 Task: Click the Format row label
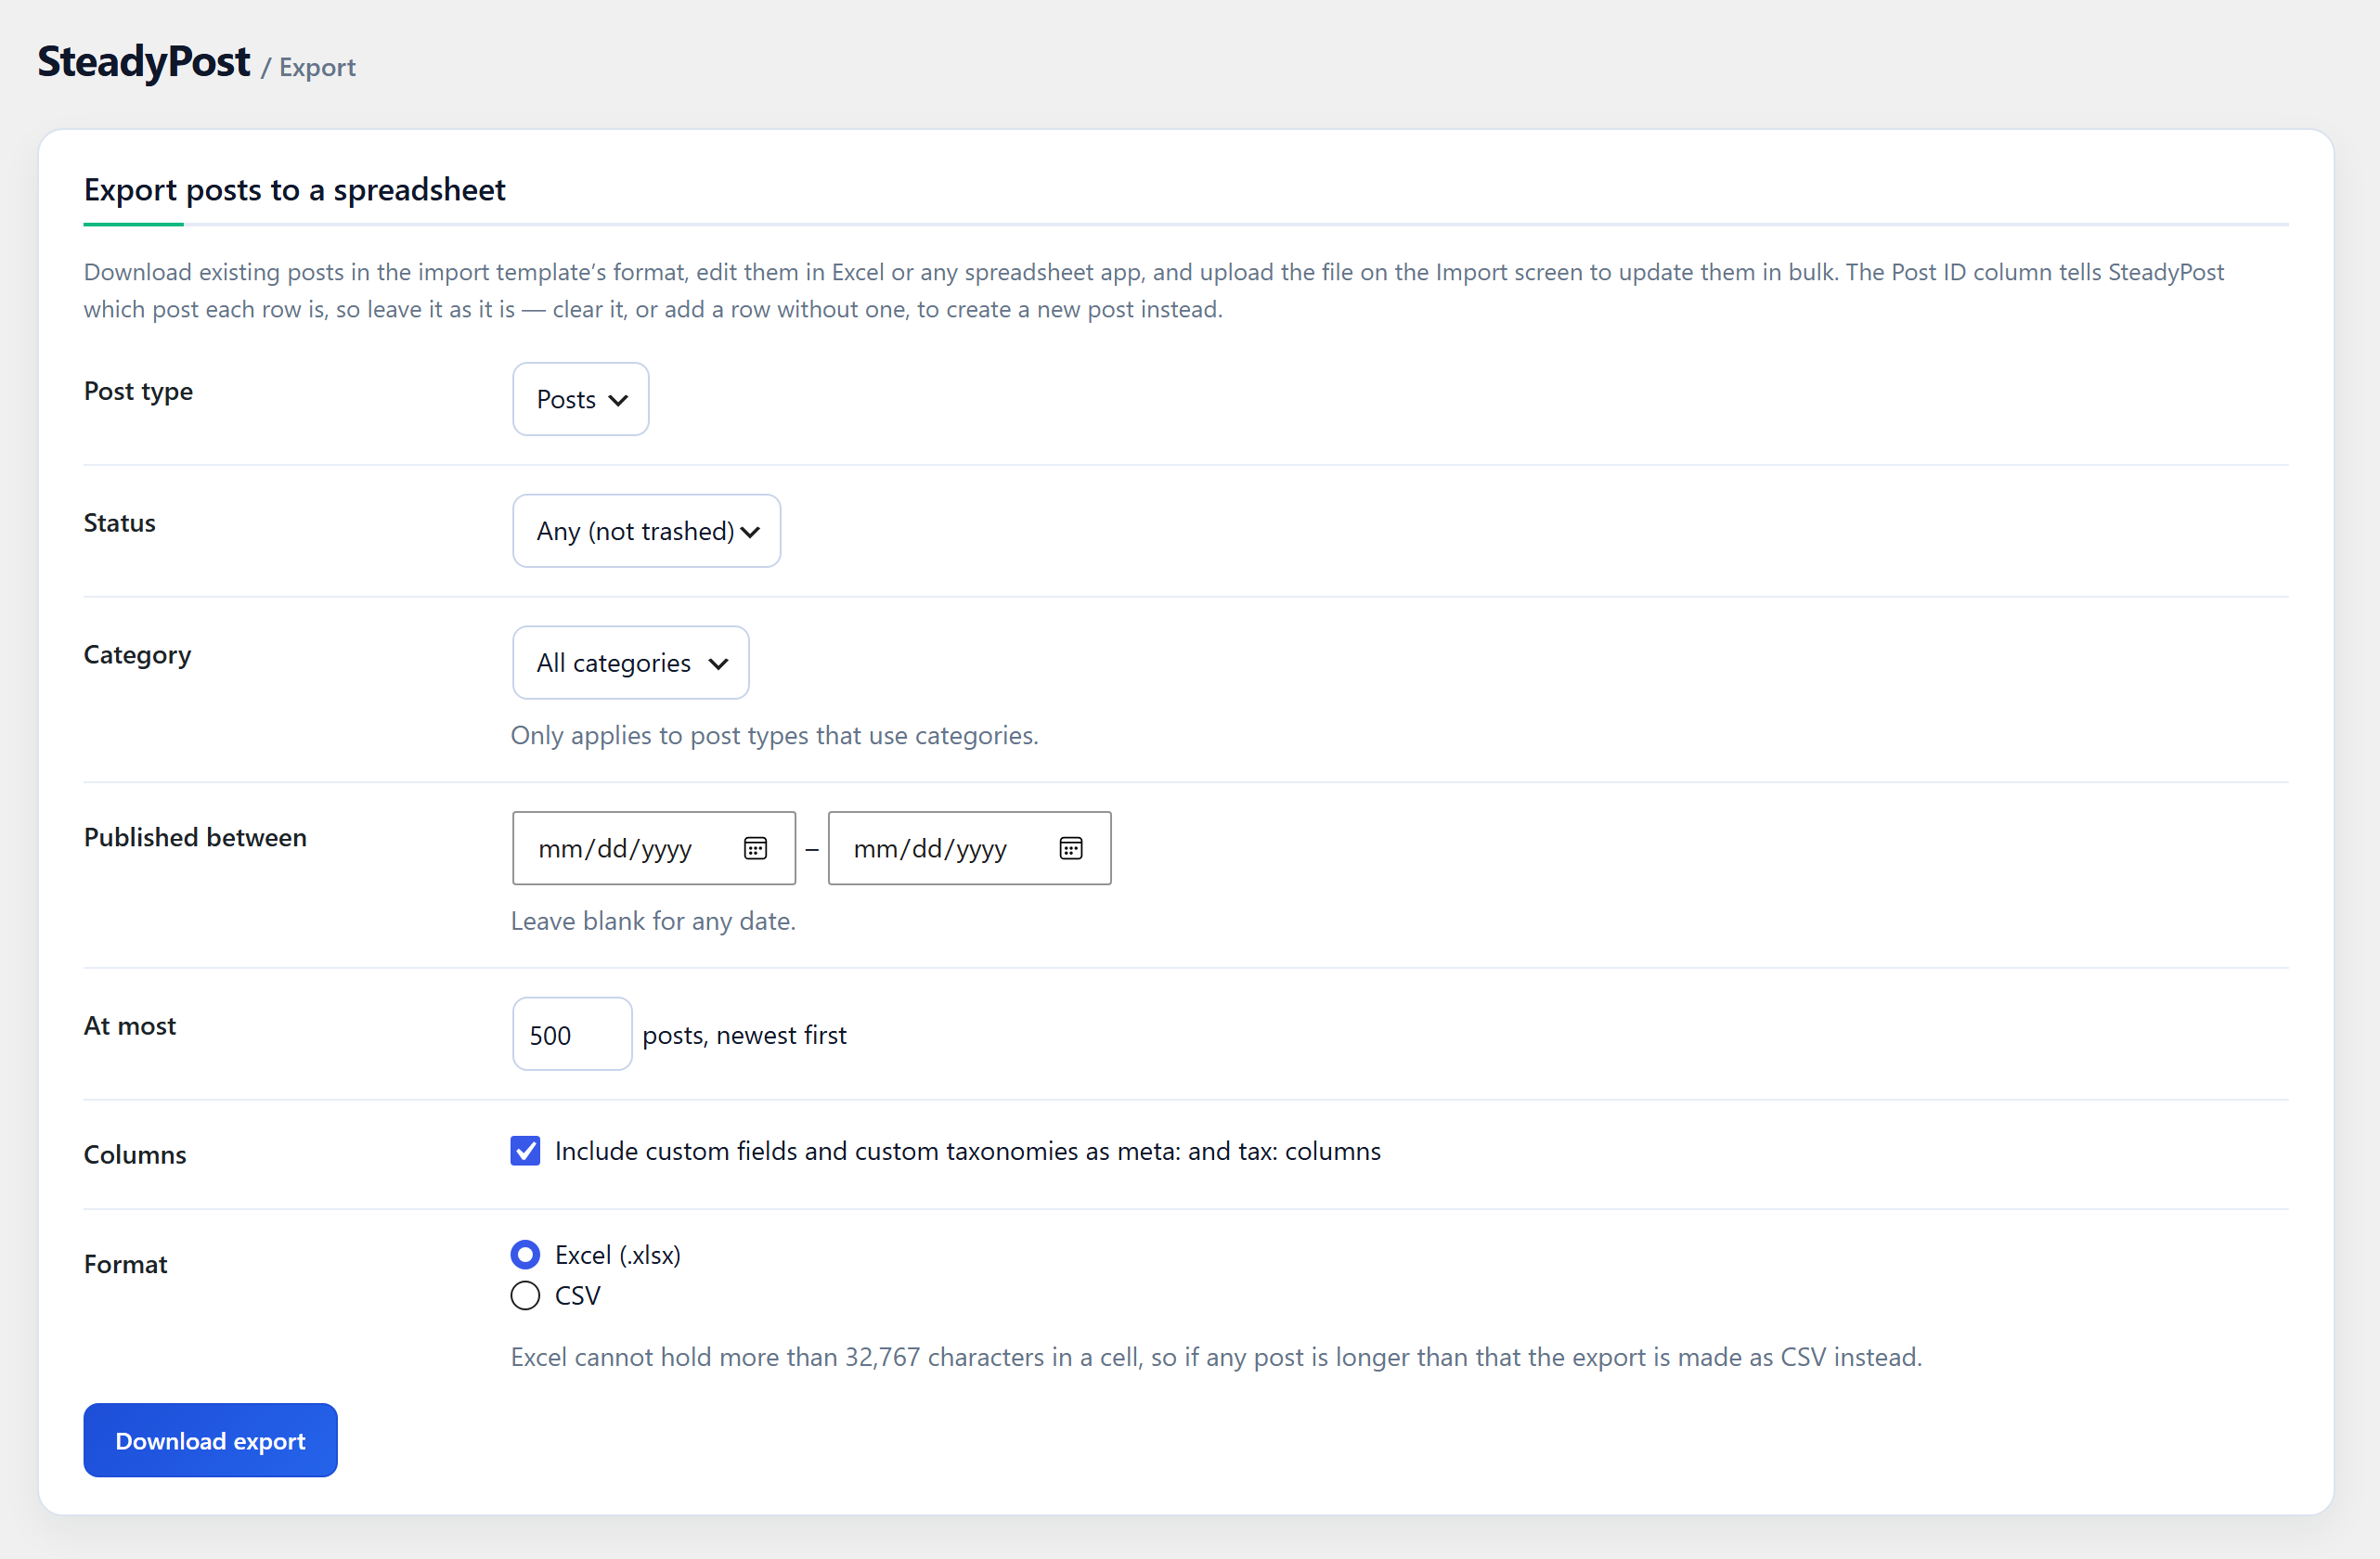[x=125, y=1264]
